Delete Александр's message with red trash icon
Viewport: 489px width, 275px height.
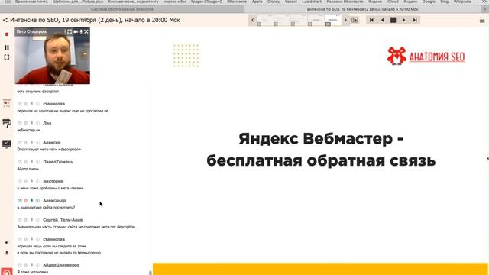(26, 200)
